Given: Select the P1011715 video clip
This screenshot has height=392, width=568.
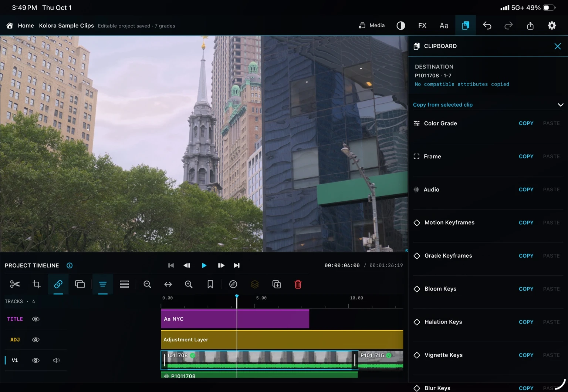Looking at the screenshot, I should pyautogui.click(x=381, y=360).
